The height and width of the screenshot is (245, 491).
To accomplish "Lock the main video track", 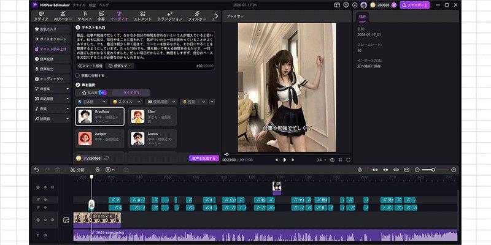I will pos(38,220).
